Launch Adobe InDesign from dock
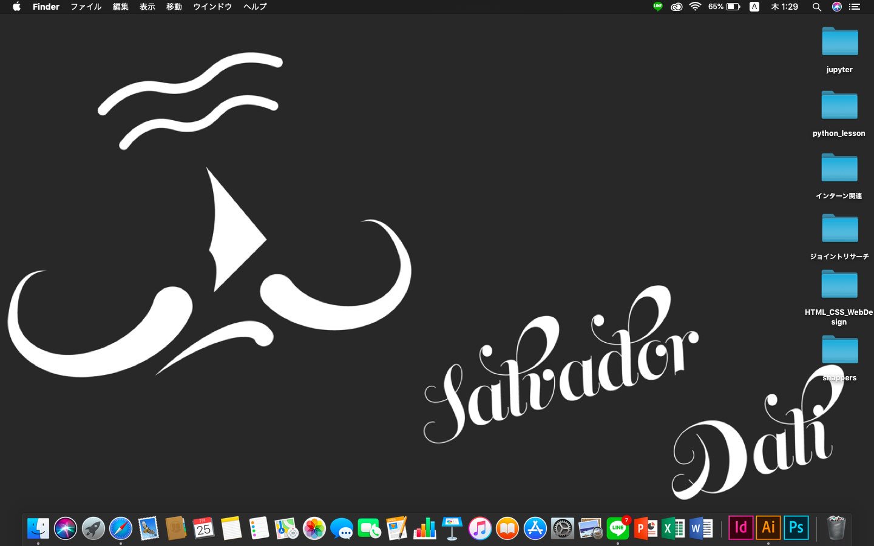Screen dimensions: 874x546 (x=740, y=527)
